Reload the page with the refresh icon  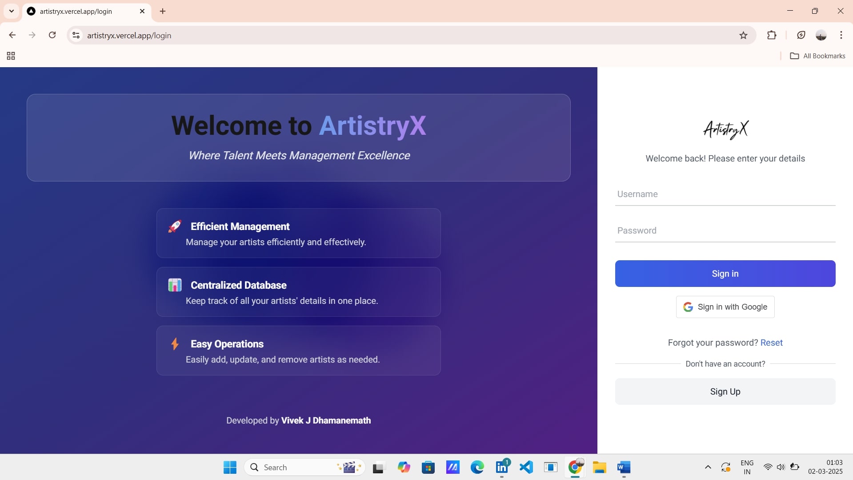[x=52, y=35]
